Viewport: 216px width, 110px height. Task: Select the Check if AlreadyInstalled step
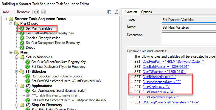43,38
